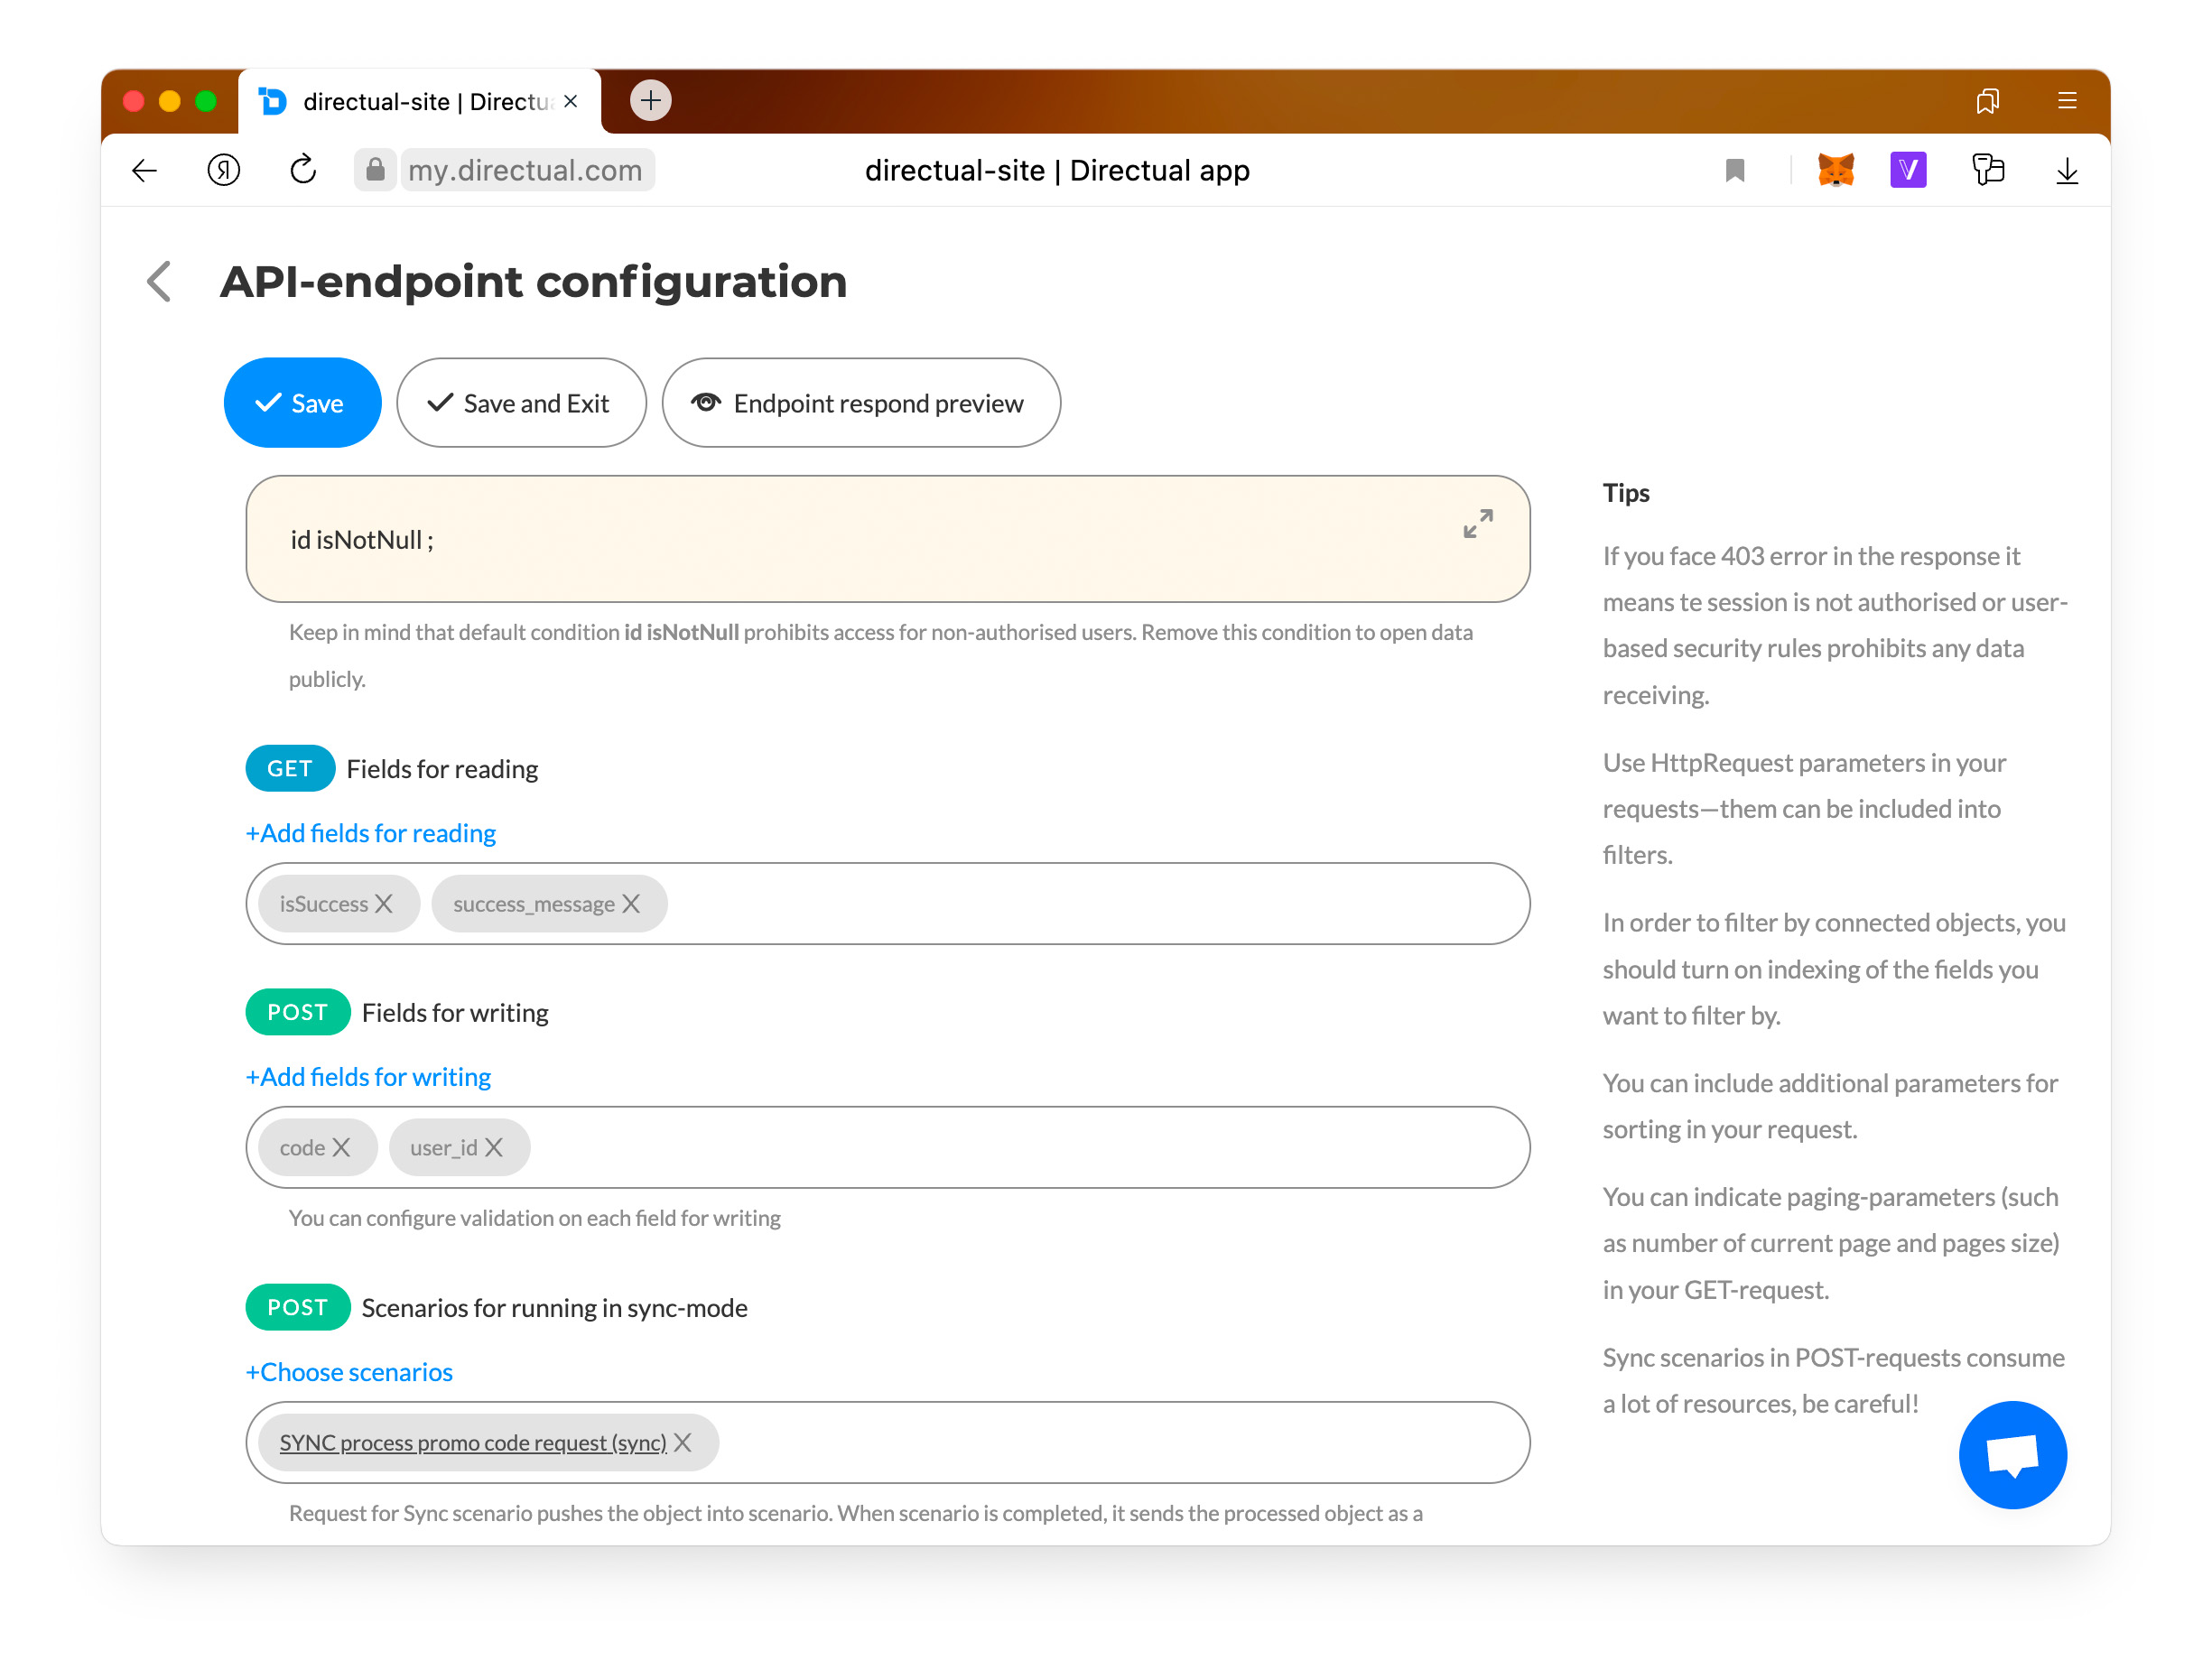Remove the SYNC promo code scenario
The height and width of the screenshot is (1679, 2212).
(x=683, y=1442)
